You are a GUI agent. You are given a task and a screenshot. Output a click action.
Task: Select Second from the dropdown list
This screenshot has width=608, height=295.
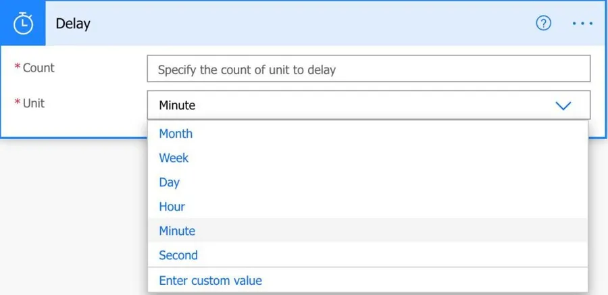pyautogui.click(x=178, y=255)
